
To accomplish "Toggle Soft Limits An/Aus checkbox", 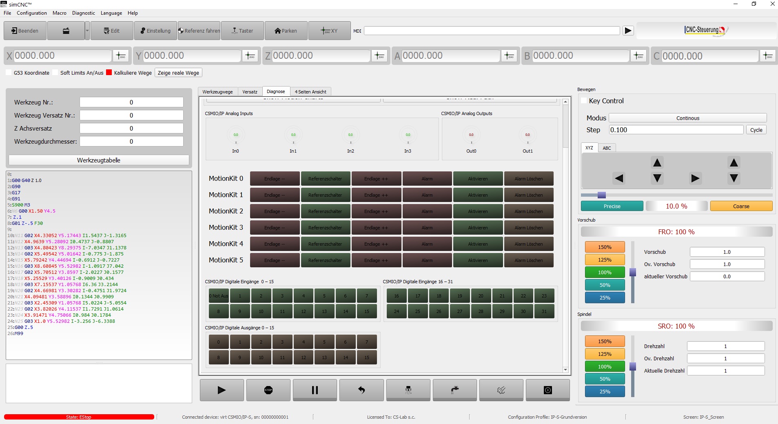I will [x=56, y=73].
